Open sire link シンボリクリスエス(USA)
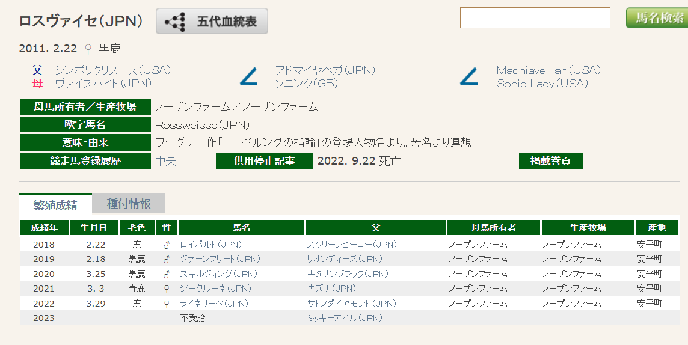The height and width of the screenshot is (345, 688). (x=112, y=70)
